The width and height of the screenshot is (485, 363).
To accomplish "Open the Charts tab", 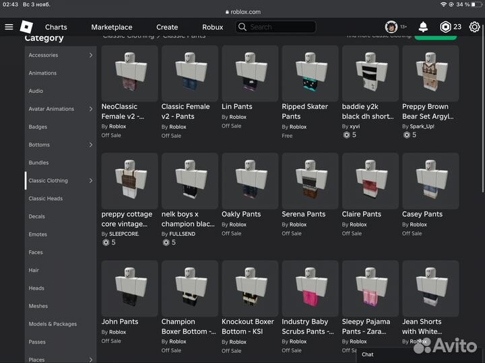I will pos(56,27).
